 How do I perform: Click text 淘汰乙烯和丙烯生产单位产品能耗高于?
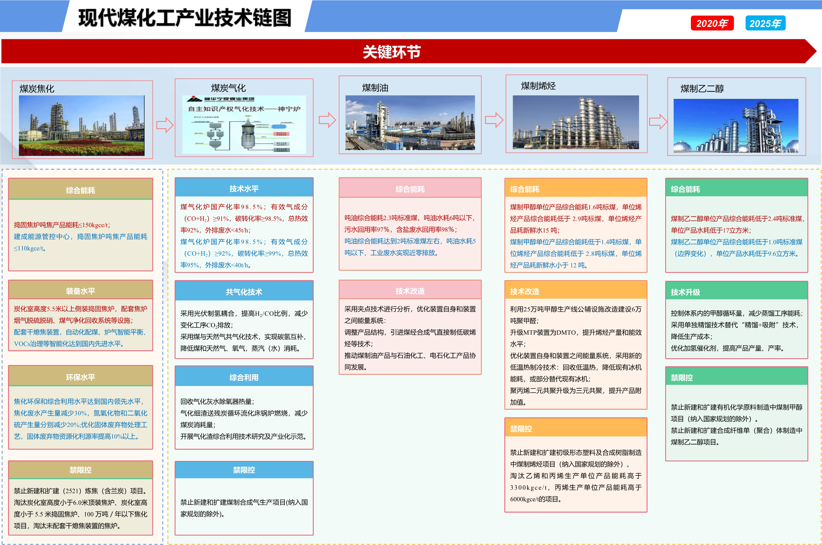coord(576,476)
